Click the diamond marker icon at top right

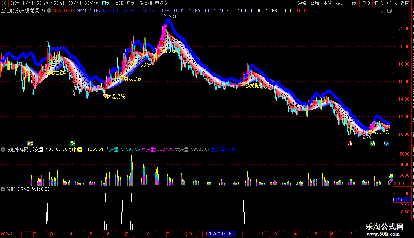pos(382,11)
